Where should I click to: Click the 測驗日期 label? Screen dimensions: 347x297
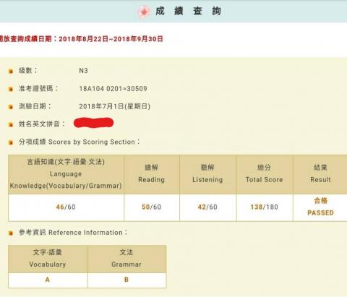coord(35,106)
